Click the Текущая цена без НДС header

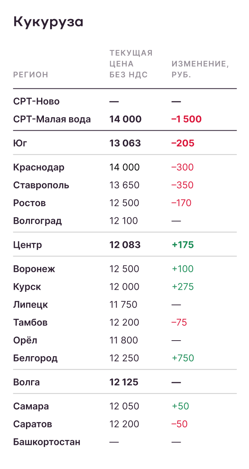coord(131,64)
